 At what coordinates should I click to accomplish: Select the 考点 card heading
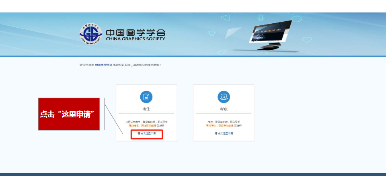(x=224, y=109)
